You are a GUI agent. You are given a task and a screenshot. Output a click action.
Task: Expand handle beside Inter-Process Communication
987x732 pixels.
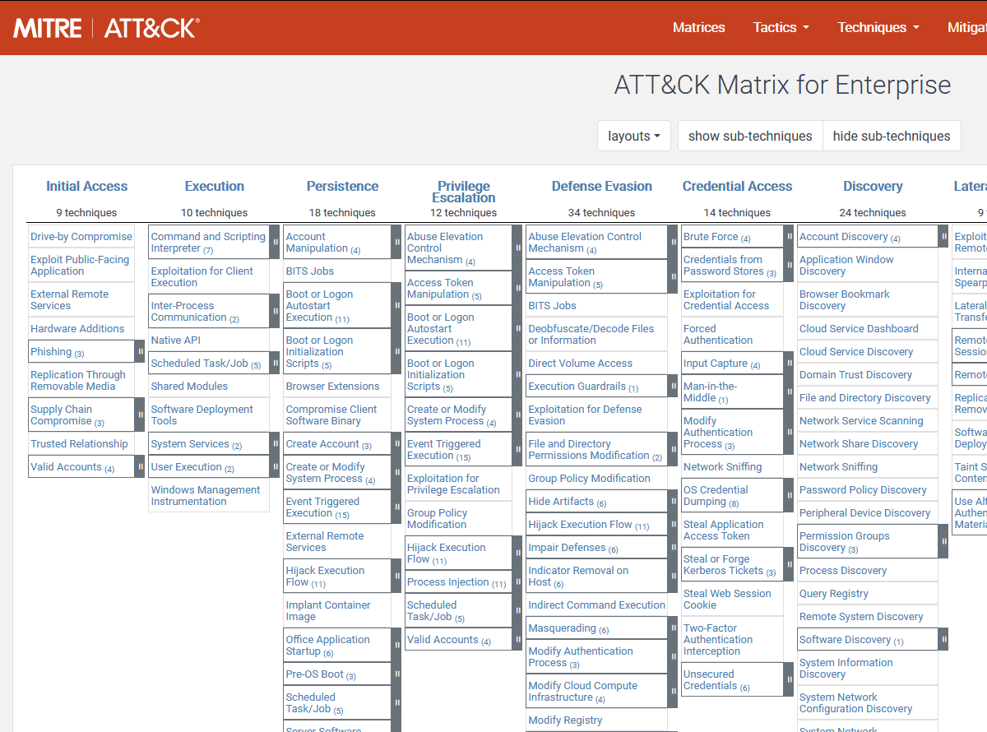[275, 311]
